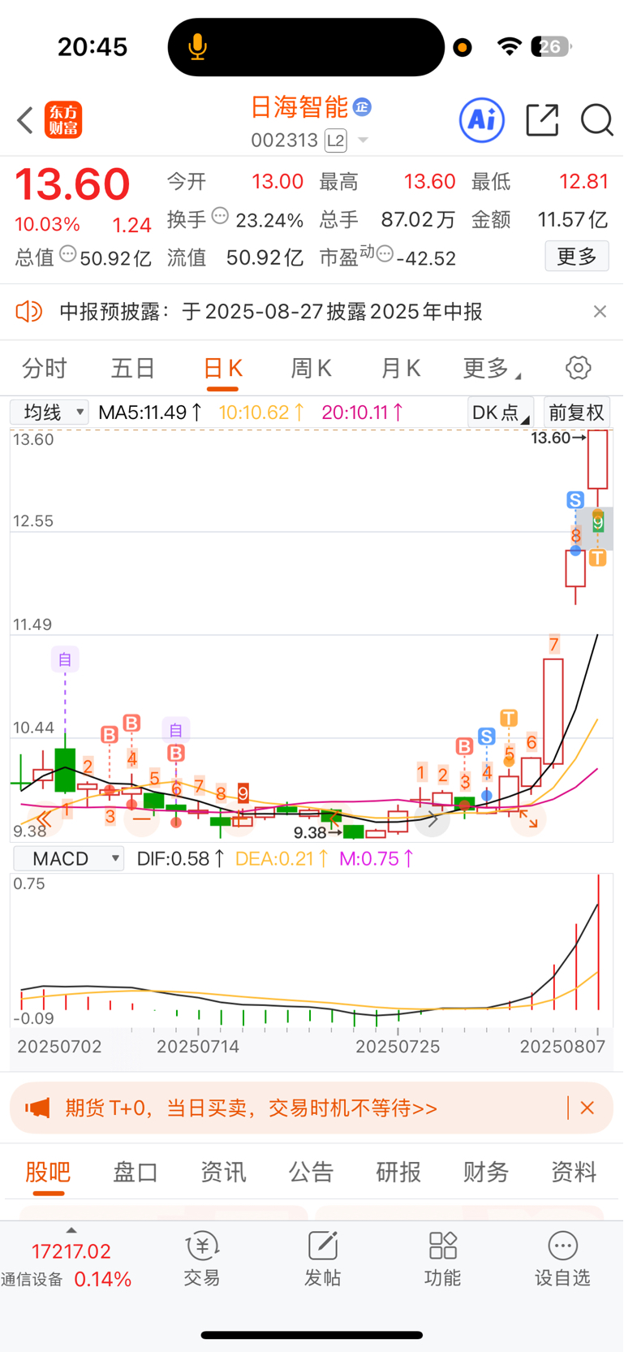Switch to the 盘口 tab
624x1352 pixels.
click(x=136, y=1172)
